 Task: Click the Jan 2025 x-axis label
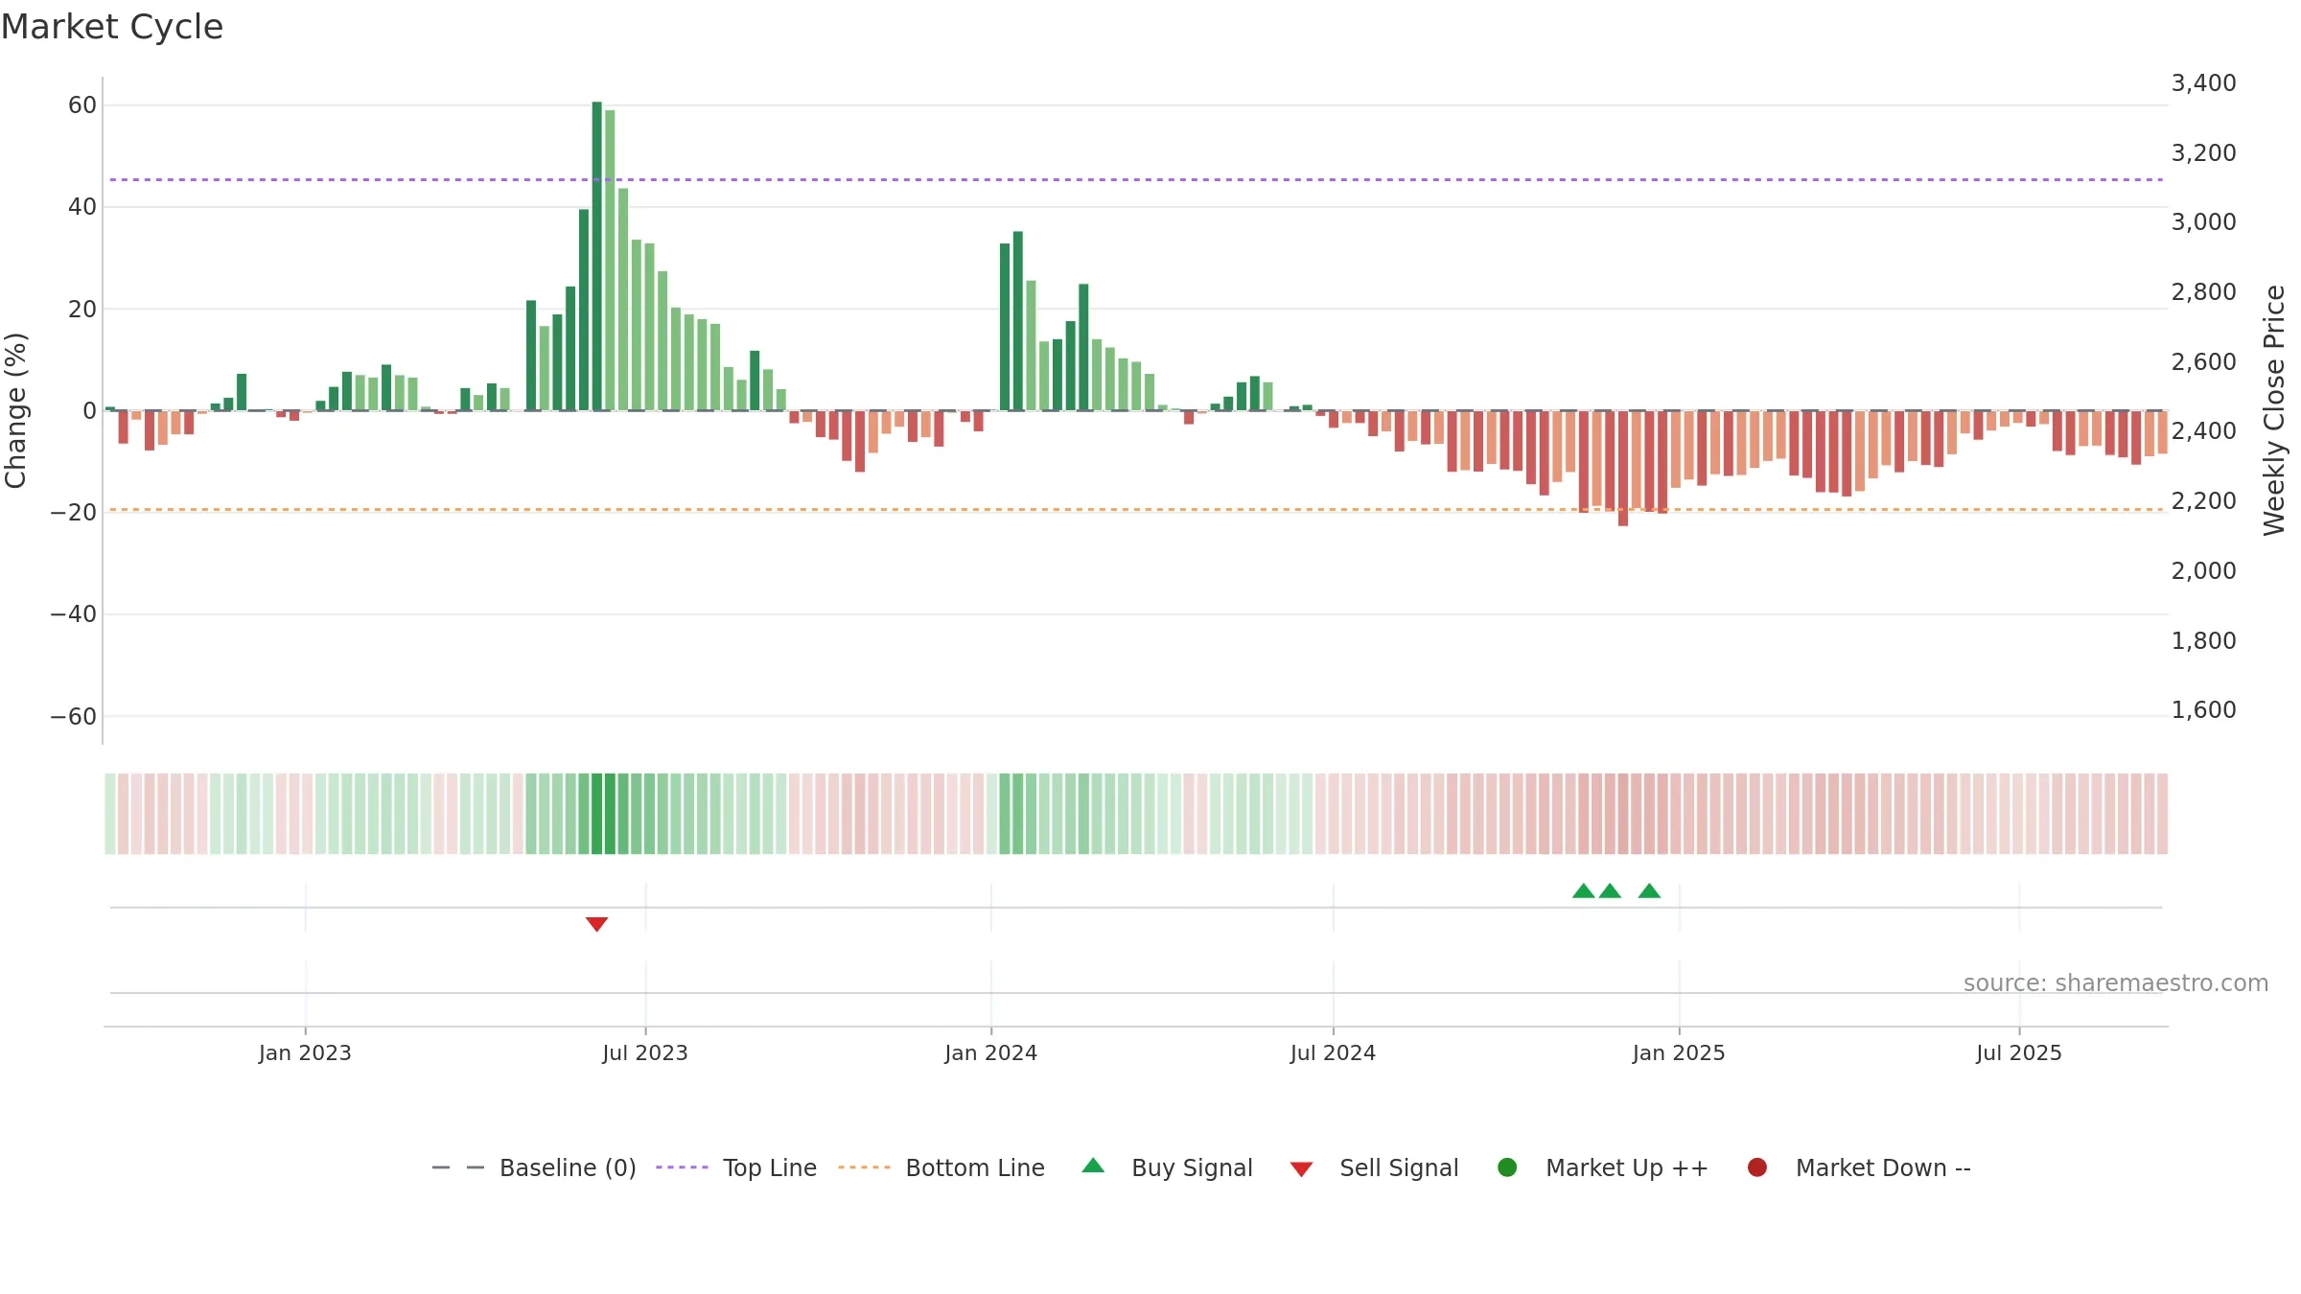pyautogui.click(x=1679, y=1052)
